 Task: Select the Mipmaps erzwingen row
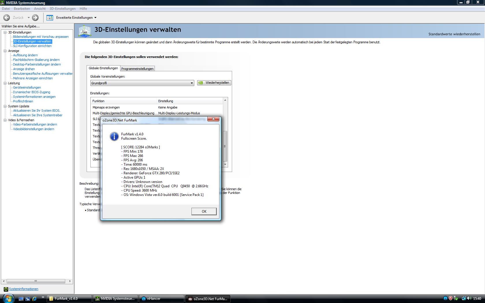click(x=157, y=107)
